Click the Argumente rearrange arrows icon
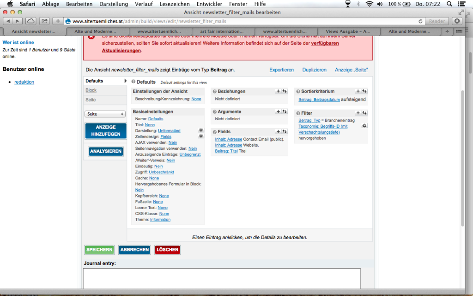473x296 pixels. (x=285, y=111)
